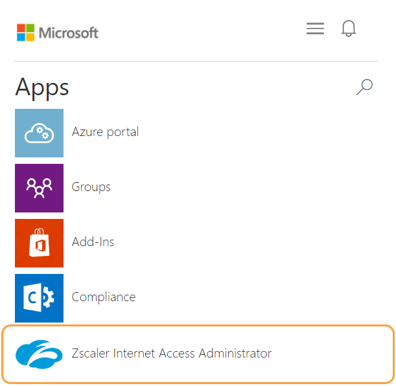This screenshot has height=386, width=396.
Task: Click the header divider line below logo
Action: point(194,62)
